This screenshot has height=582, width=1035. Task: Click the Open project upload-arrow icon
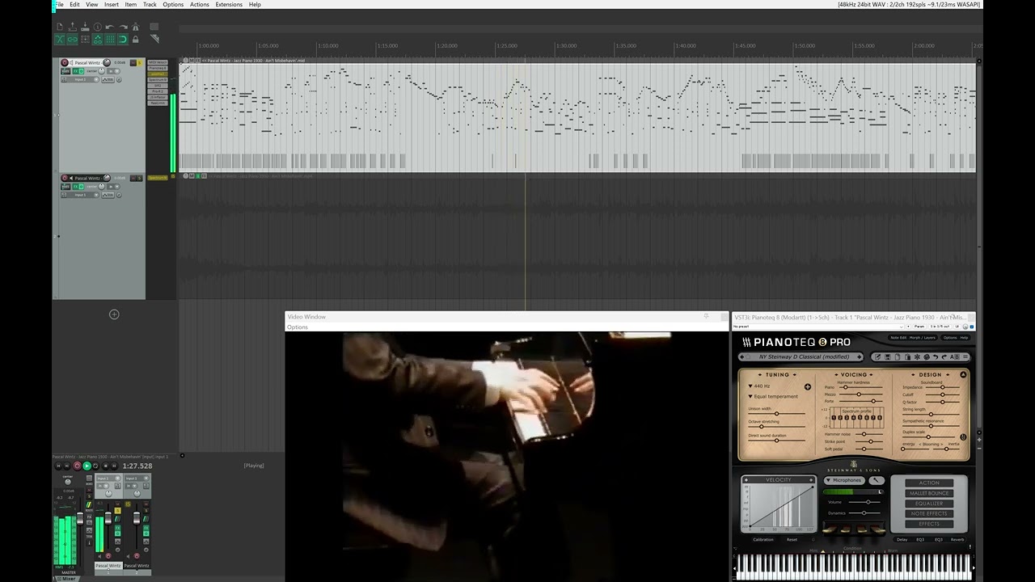[72, 27]
